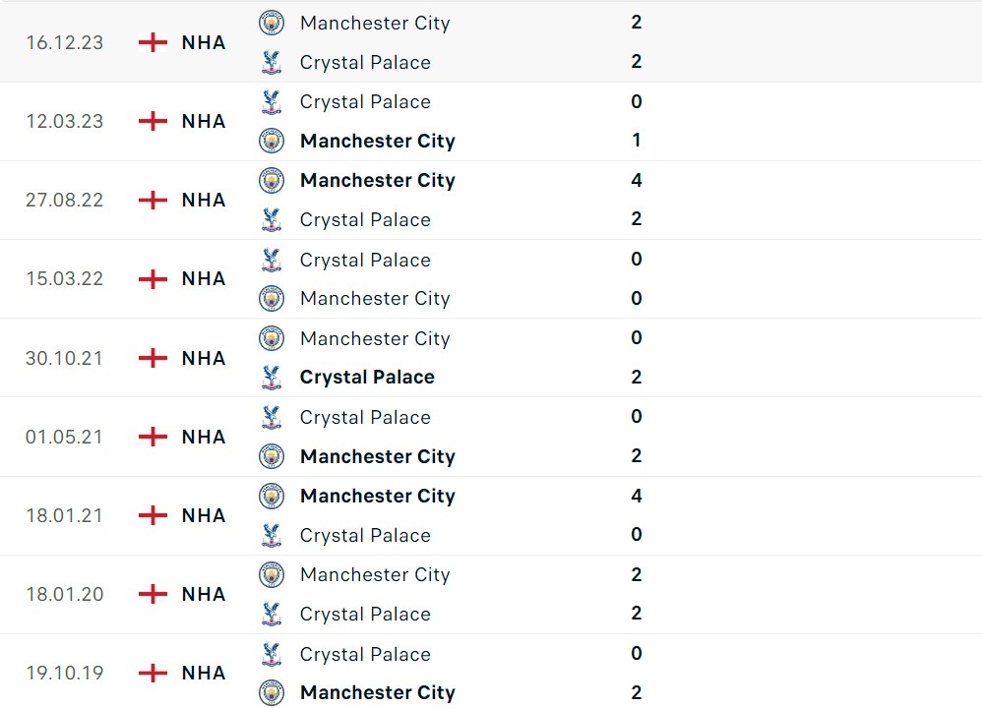
Task: Click England flag beside 27.08.22 match
Action: (x=153, y=200)
